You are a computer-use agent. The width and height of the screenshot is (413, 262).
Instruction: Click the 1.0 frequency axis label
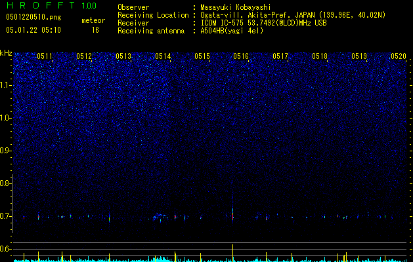point(6,118)
